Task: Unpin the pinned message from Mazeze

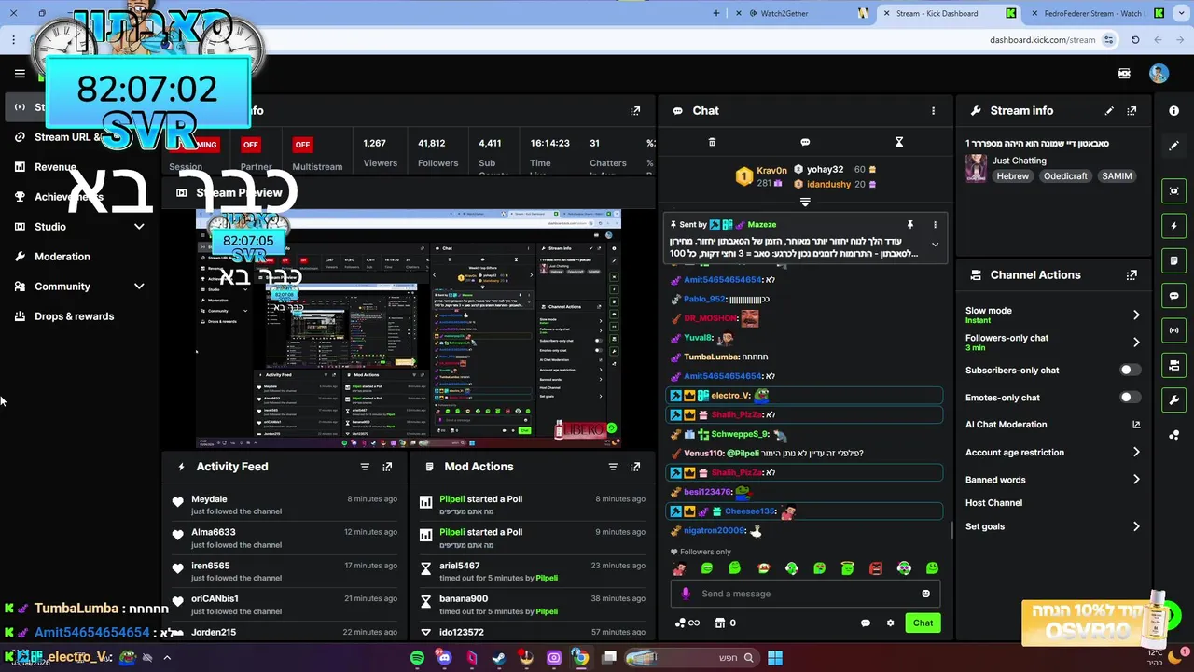Action: coord(909,224)
